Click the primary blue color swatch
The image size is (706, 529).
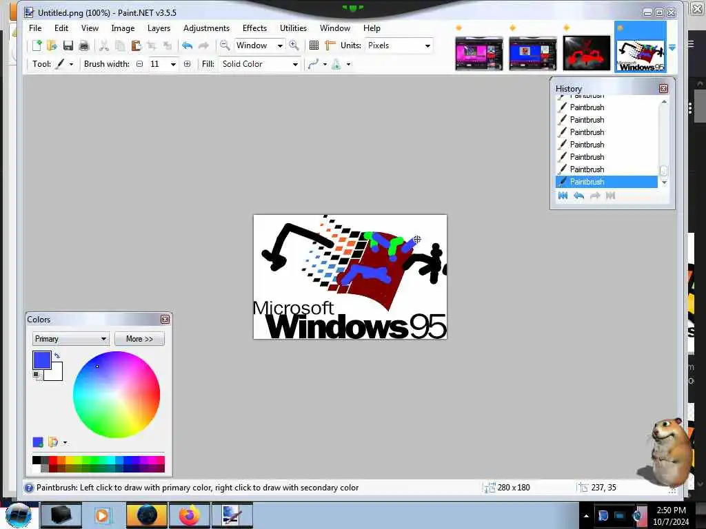tap(42, 360)
